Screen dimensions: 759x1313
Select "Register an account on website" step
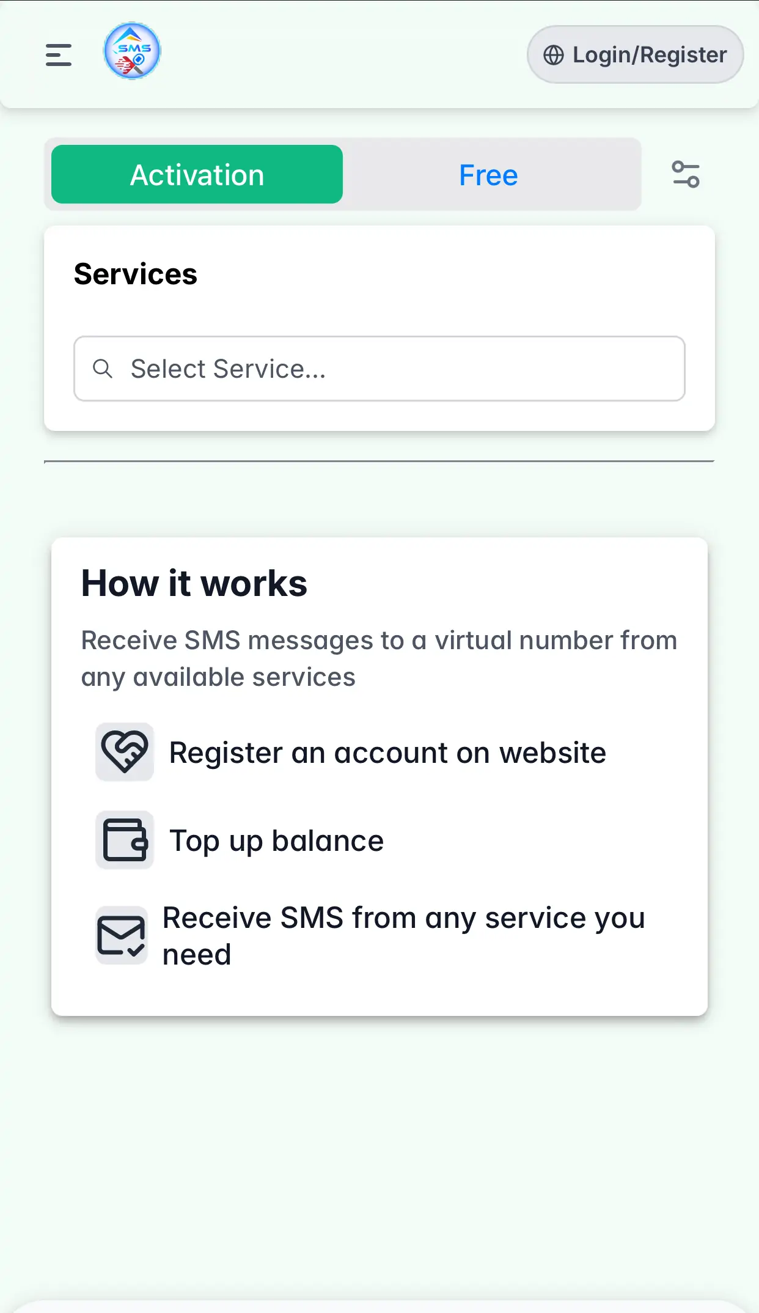387,752
